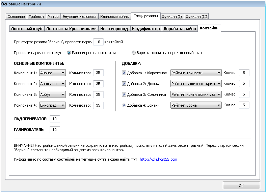Select the Спец. режимы tab
Image resolution: width=266 pixels, height=192 pixels.
click(146, 16)
